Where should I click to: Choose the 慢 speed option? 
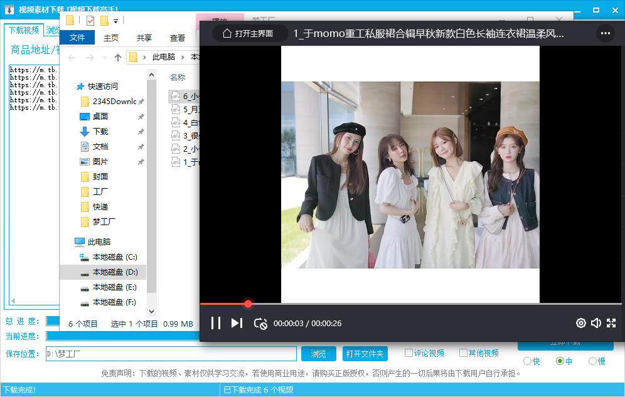592,361
